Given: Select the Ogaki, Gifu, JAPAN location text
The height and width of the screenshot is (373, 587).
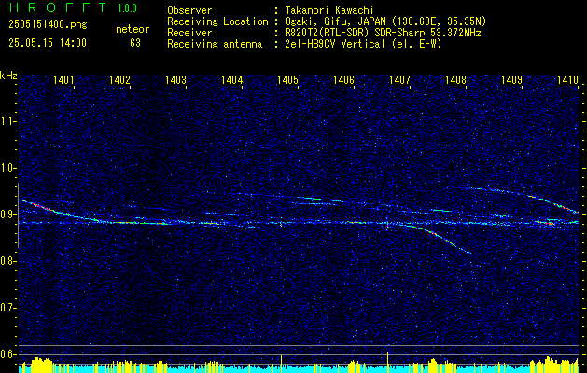Looking at the screenshot, I should [x=386, y=21].
